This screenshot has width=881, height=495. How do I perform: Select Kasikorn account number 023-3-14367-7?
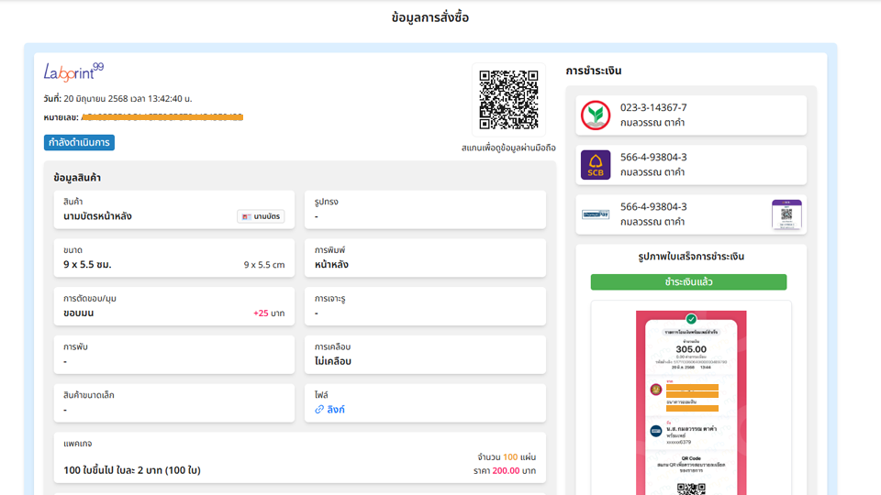pyautogui.click(x=653, y=108)
